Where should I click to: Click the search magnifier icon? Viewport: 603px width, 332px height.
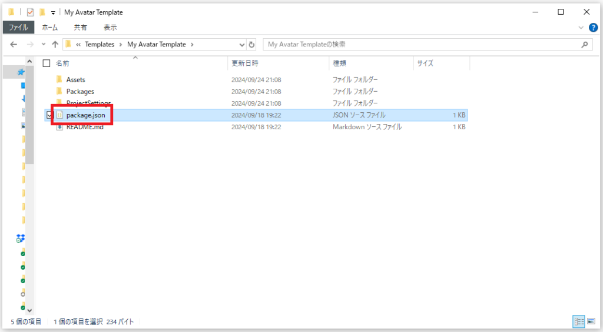[585, 45]
